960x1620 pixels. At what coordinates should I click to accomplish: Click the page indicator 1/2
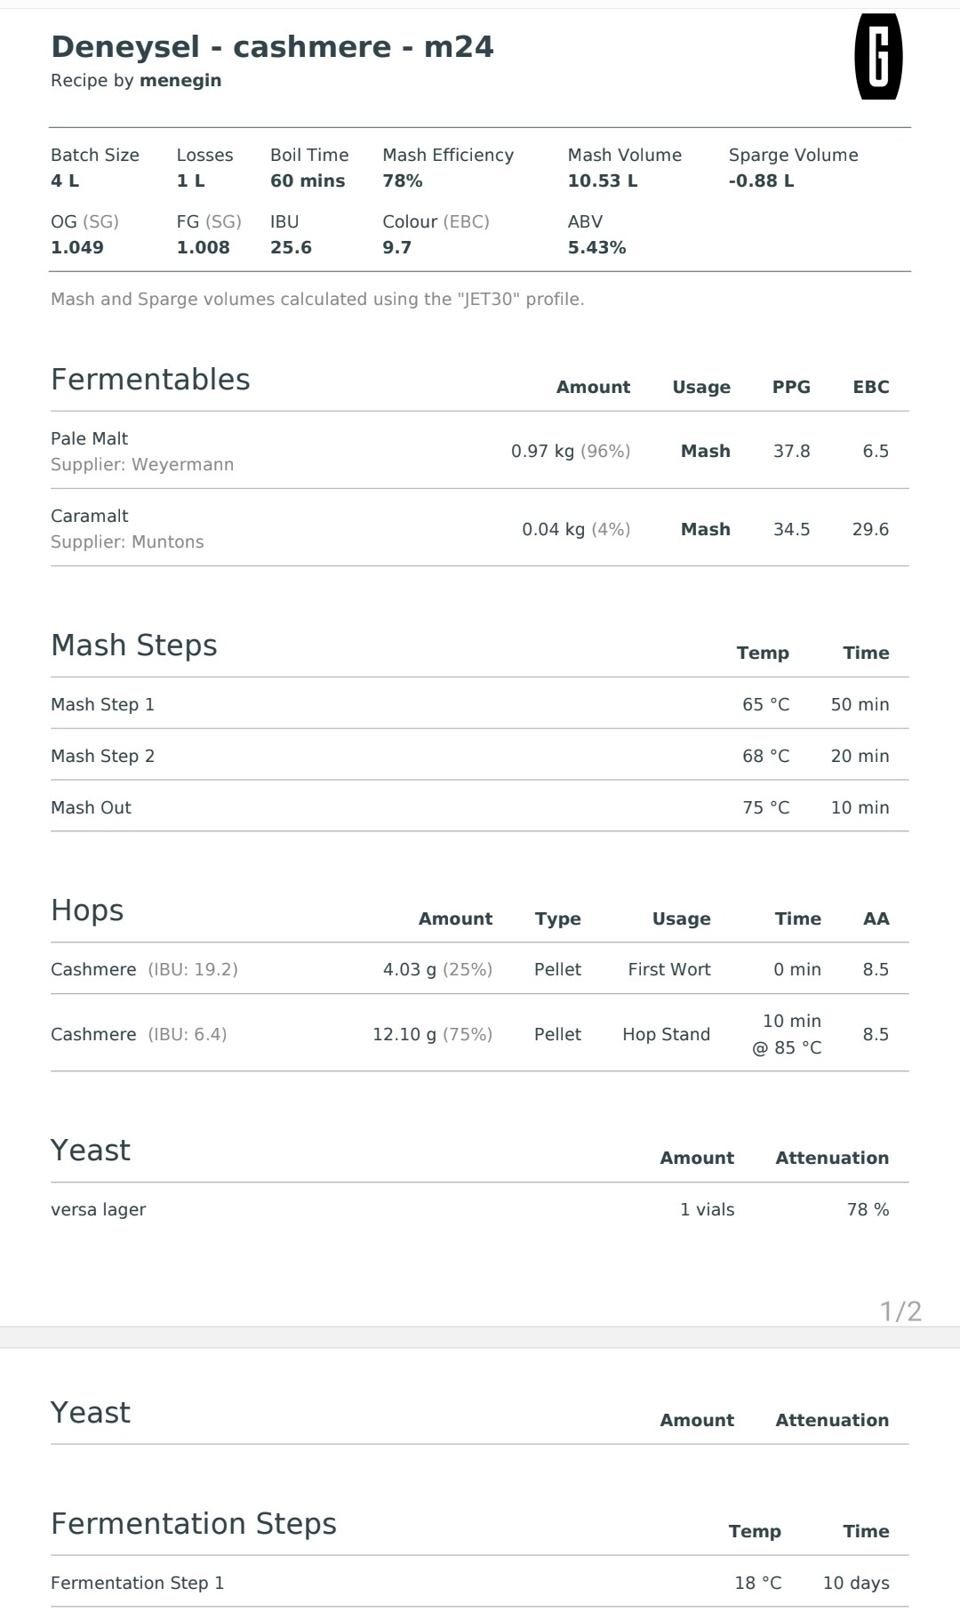point(900,1311)
